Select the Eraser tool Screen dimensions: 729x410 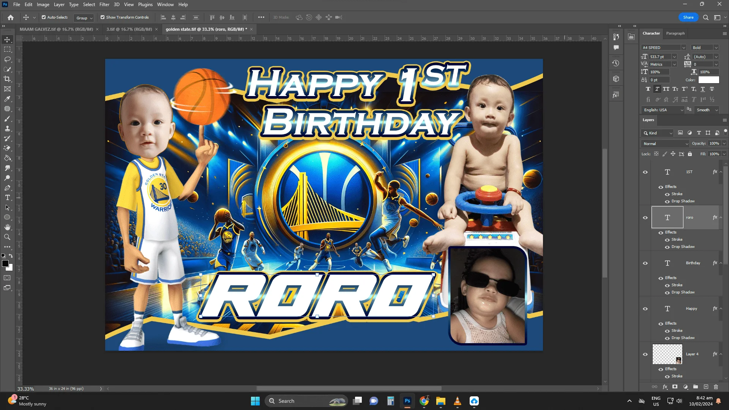tap(7, 148)
